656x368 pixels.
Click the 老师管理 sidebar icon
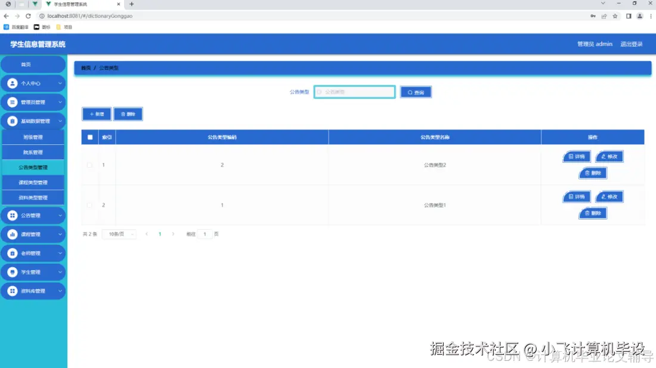tap(12, 253)
